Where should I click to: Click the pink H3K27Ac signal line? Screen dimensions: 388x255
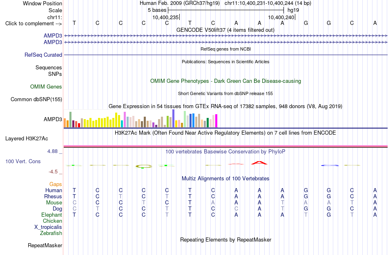(225, 146)
